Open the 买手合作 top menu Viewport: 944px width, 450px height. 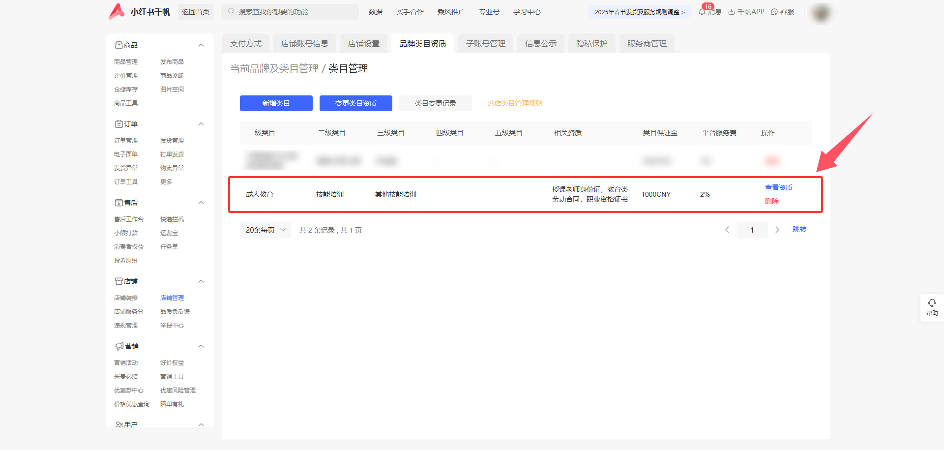(410, 12)
